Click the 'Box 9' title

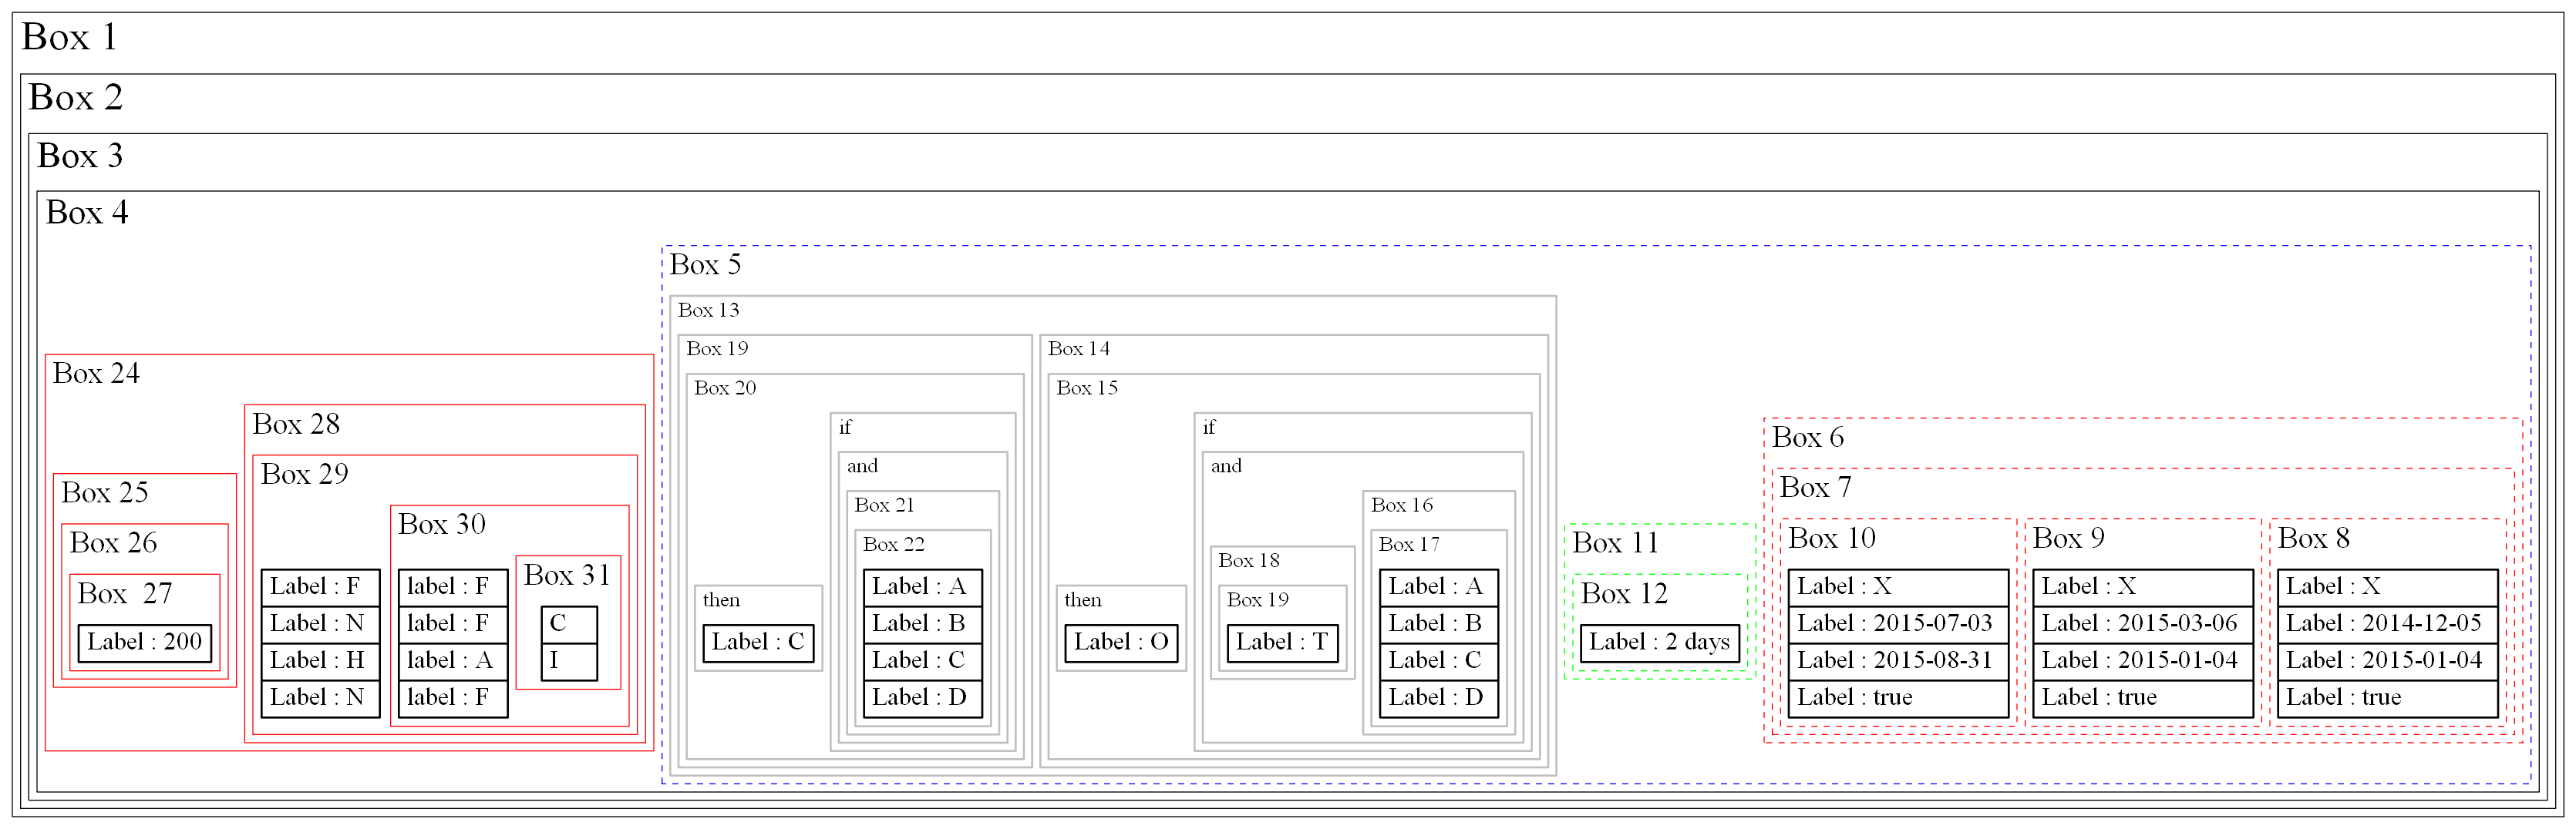coord(2069,539)
